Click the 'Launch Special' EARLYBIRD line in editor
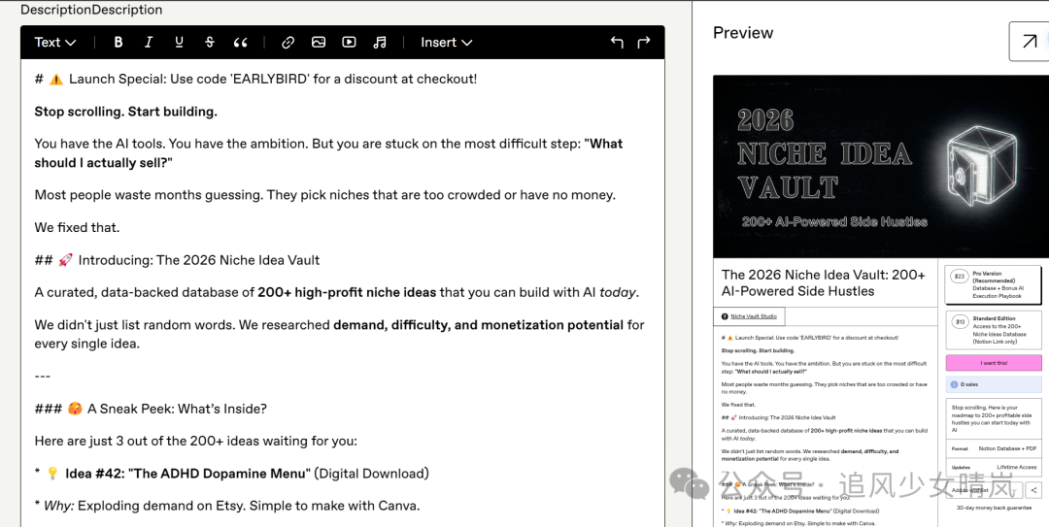This screenshot has height=527, width=1049. coord(256,79)
